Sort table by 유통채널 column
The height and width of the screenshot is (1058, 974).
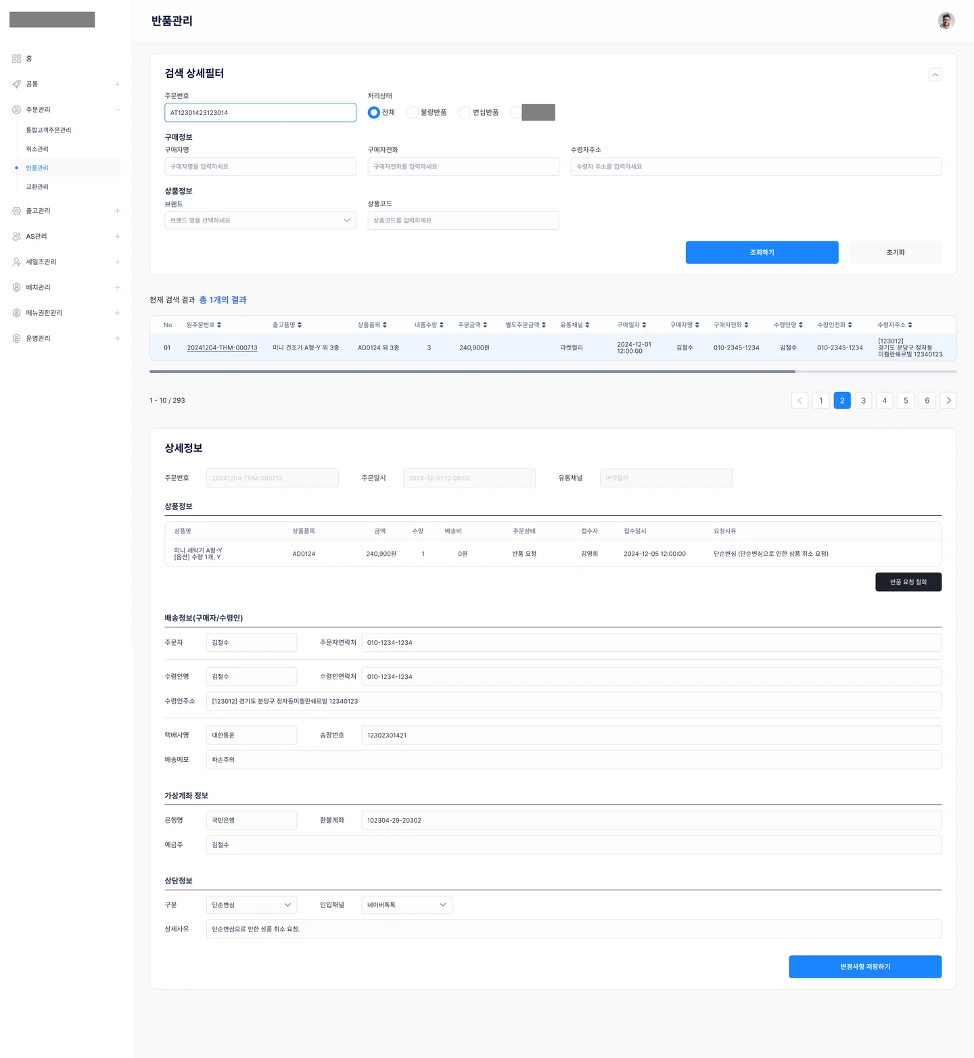587,325
